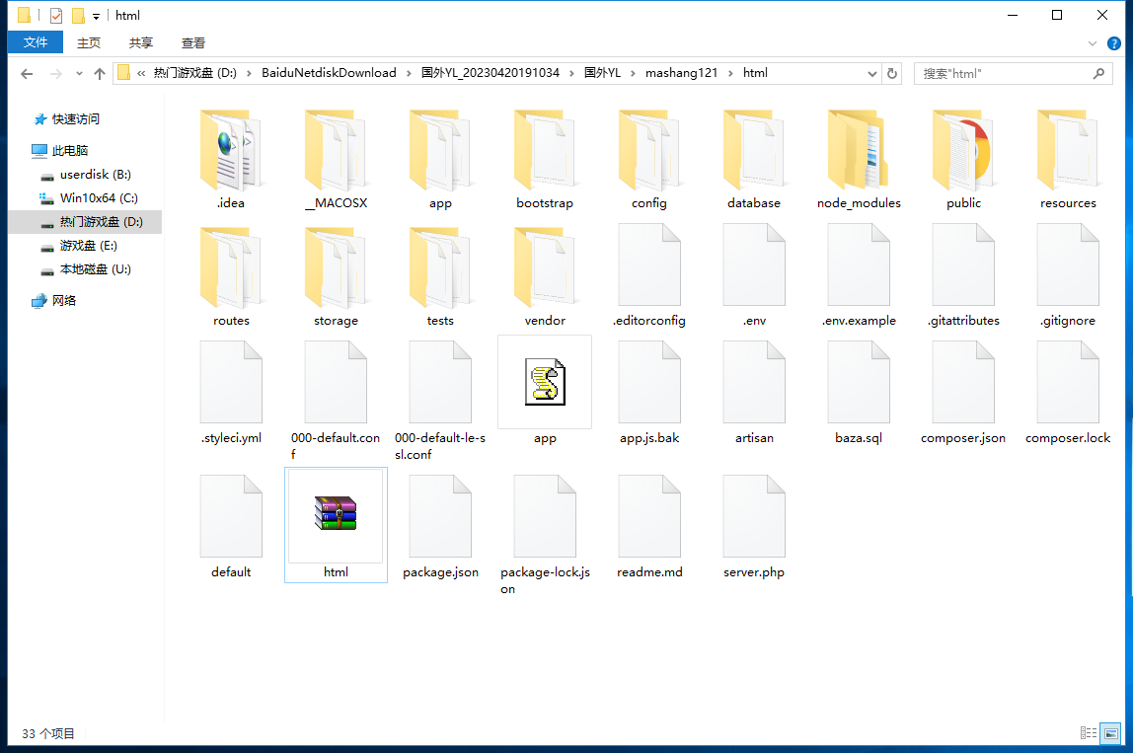Screen dimensions: 1133x753
Task: Click the Up directory arrow button
Action: (100, 74)
